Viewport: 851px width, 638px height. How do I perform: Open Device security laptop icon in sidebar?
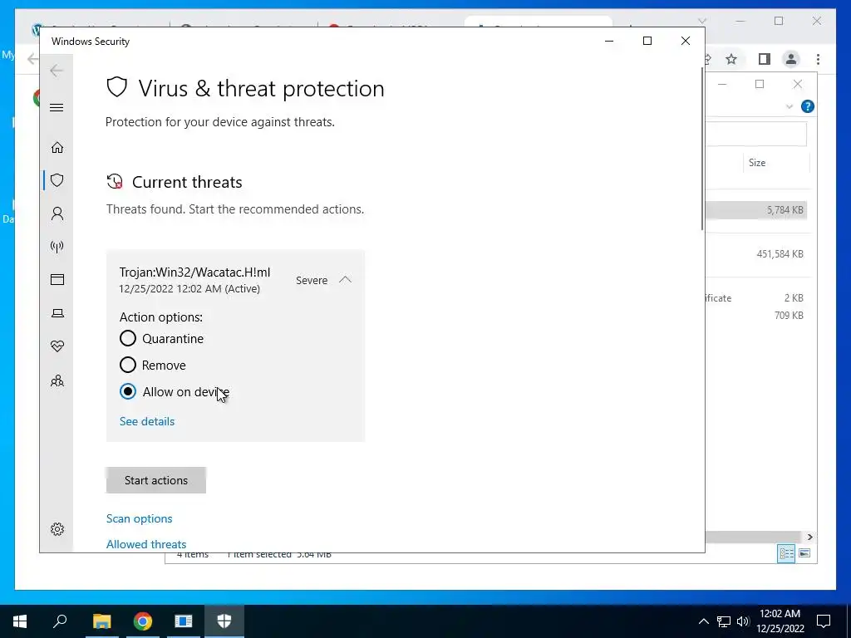tap(57, 313)
